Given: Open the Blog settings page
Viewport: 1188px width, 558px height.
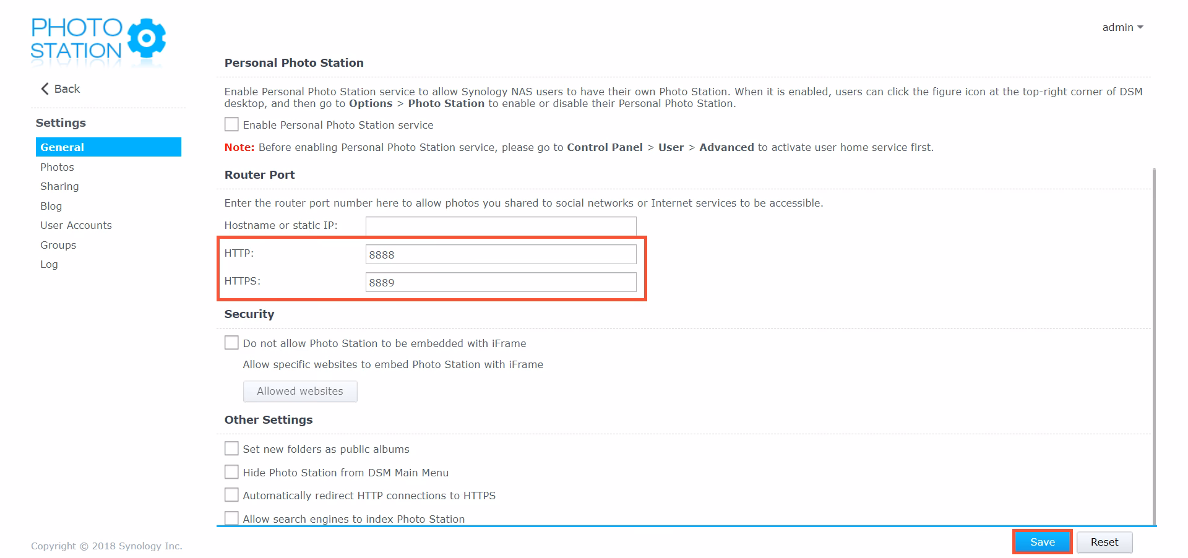Looking at the screenshot, I should coord(51,206).
